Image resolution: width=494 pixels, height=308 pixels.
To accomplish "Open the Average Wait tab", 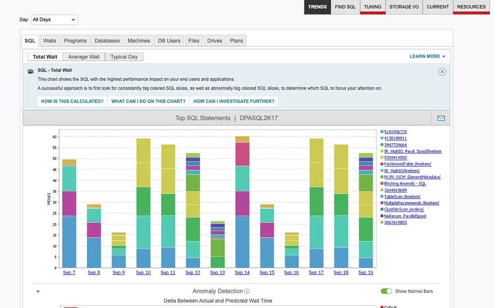I will tap(83, 56).
